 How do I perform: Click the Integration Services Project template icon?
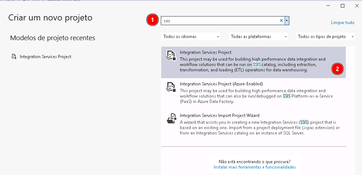tap(171, 56)
